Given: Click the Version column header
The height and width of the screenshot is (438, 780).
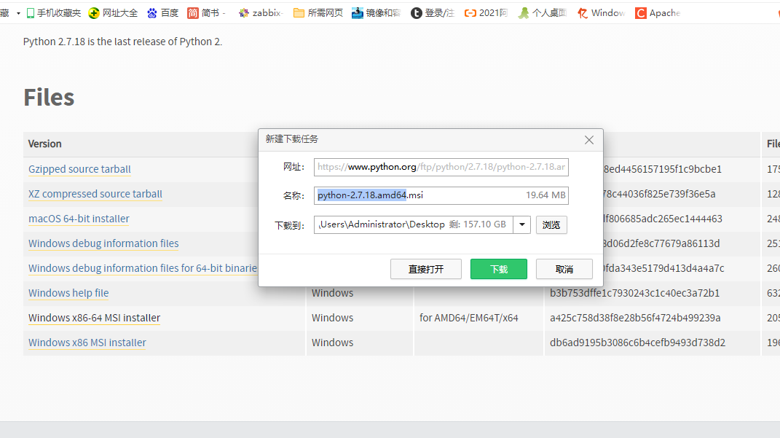Looking at the screenshot, I should 44,144.
